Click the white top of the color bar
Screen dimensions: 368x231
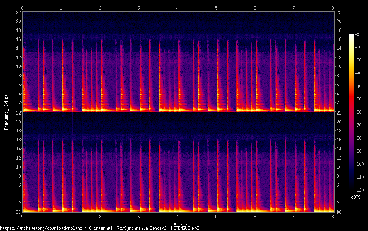click(x=352, y=36)
